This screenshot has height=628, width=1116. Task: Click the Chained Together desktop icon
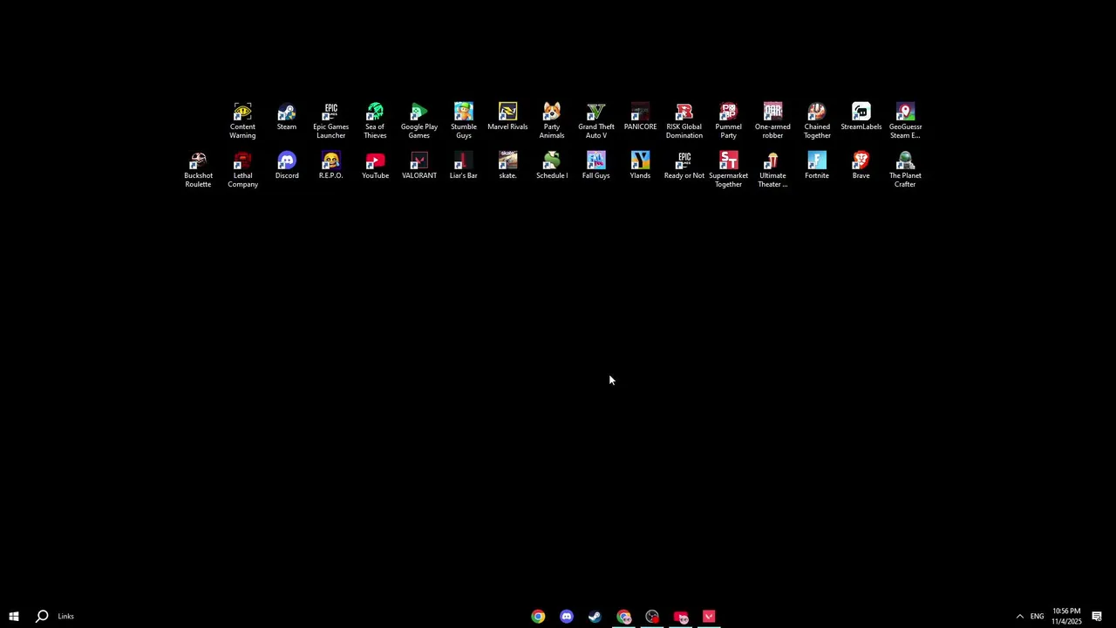tap(817, 120)
